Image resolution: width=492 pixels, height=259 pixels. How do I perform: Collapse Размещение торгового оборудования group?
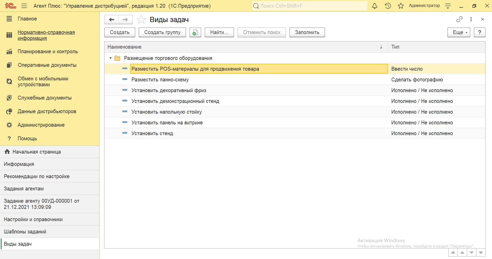coord(110,58)
